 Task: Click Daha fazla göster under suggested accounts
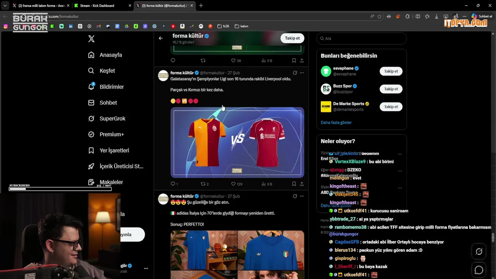336,122
